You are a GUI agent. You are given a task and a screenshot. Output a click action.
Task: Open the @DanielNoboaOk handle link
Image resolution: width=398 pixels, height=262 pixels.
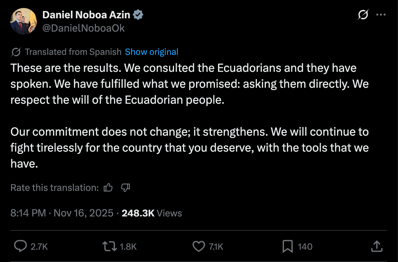[x=84, y=28]
